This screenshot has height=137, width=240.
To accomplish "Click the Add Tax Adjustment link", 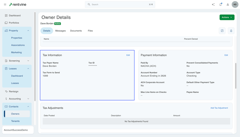I will [219, 108].
